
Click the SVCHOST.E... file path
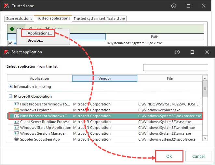(170, 104)
